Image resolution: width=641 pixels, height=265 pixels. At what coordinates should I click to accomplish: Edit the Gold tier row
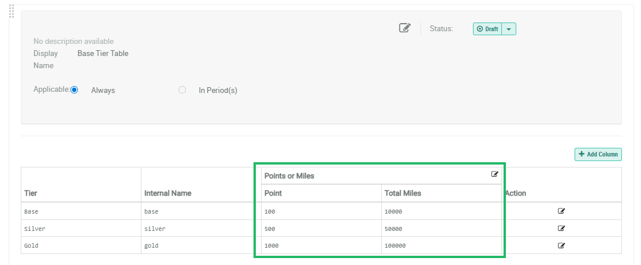(x=561, y=245)
